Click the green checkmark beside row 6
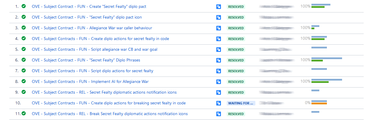This screenshot has width=366, height=120. click(x=24, y=60)
